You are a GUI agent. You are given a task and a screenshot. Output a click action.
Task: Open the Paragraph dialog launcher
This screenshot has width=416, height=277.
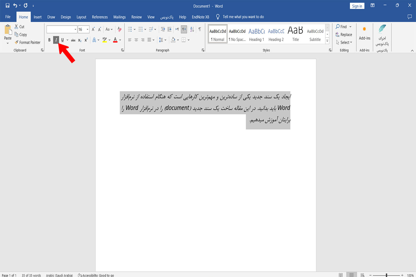coord(203,50)
